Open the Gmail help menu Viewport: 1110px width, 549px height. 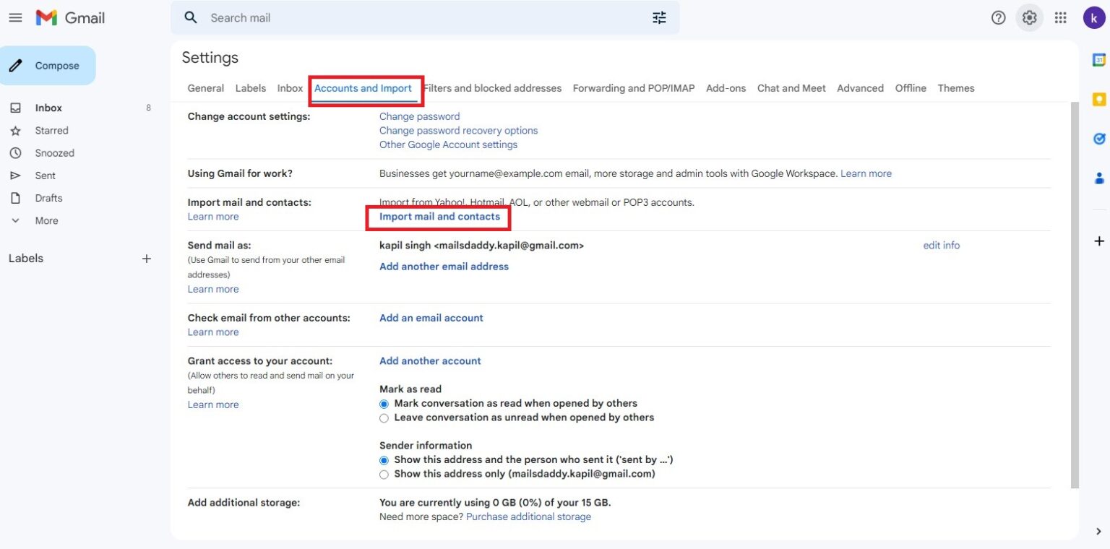tap(998, 17)
